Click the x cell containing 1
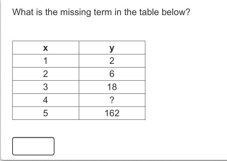 pos(46,61)
